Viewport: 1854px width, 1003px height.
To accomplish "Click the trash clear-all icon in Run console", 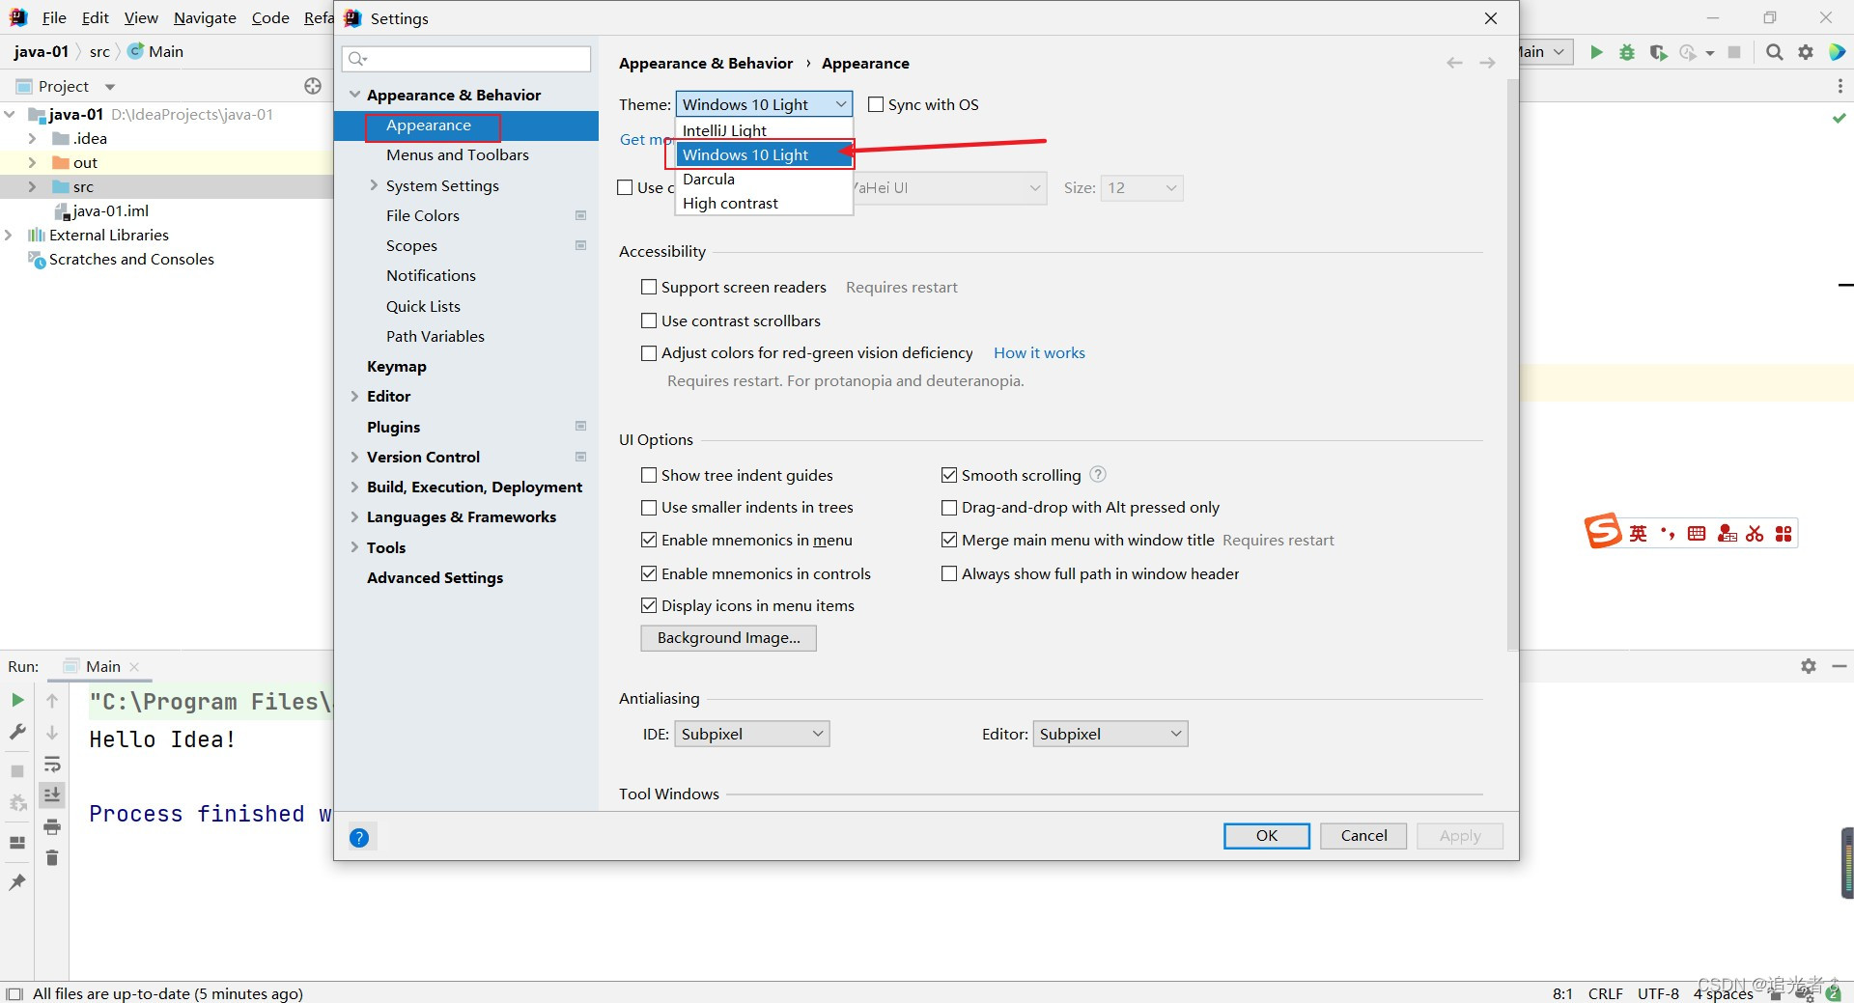I will pos(52,857).
